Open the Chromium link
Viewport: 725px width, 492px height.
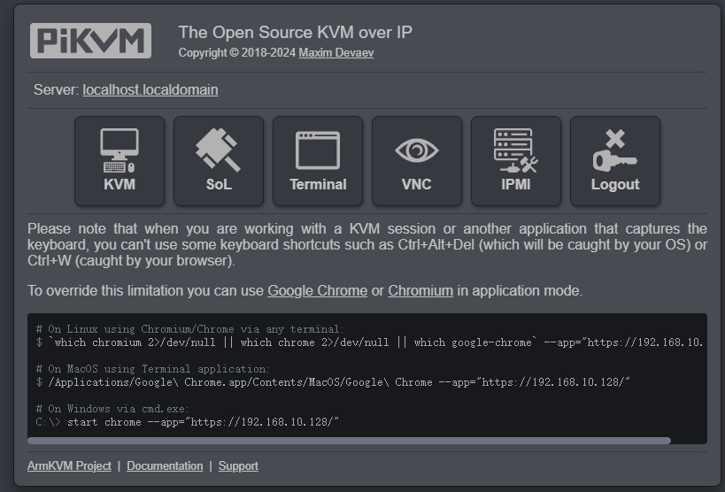pyautogui.click(x=420, y=291)
